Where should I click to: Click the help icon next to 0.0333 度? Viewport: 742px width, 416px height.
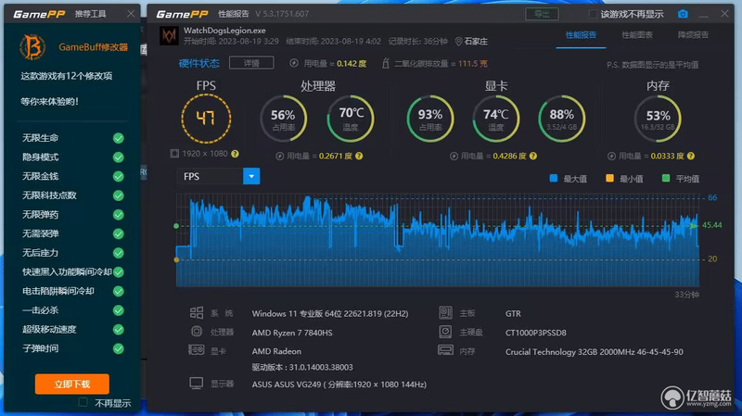[x=691, y=156]
